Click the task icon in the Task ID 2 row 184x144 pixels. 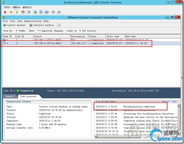point(4,43)
